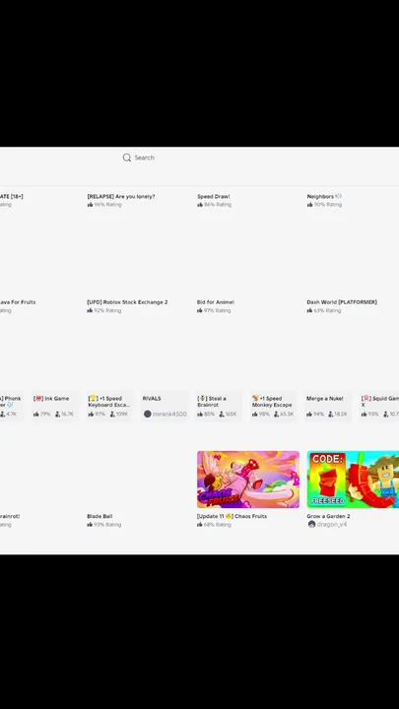Select the '+1 Speed Monkey Escape' card title
Image resolution: width=399 pixels, height=709 pixels.
pyautogui.click(x=272, y=402)
